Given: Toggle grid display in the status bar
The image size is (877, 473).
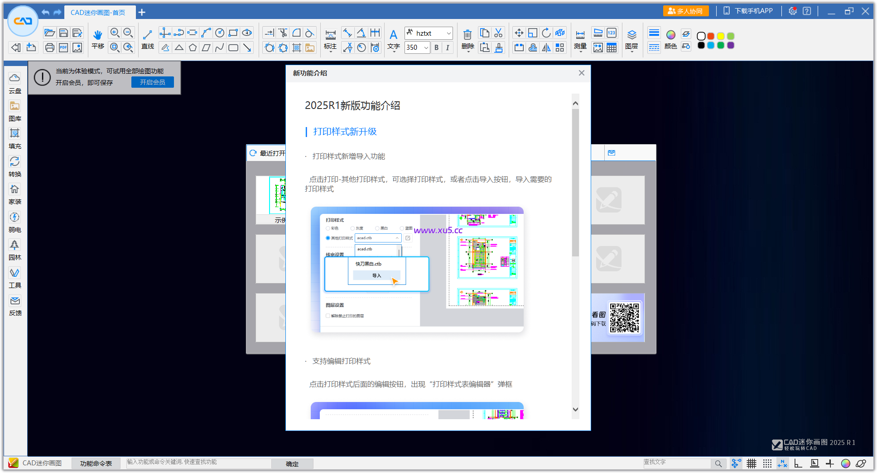Looking at the screenshot, I should pos(751,463).
